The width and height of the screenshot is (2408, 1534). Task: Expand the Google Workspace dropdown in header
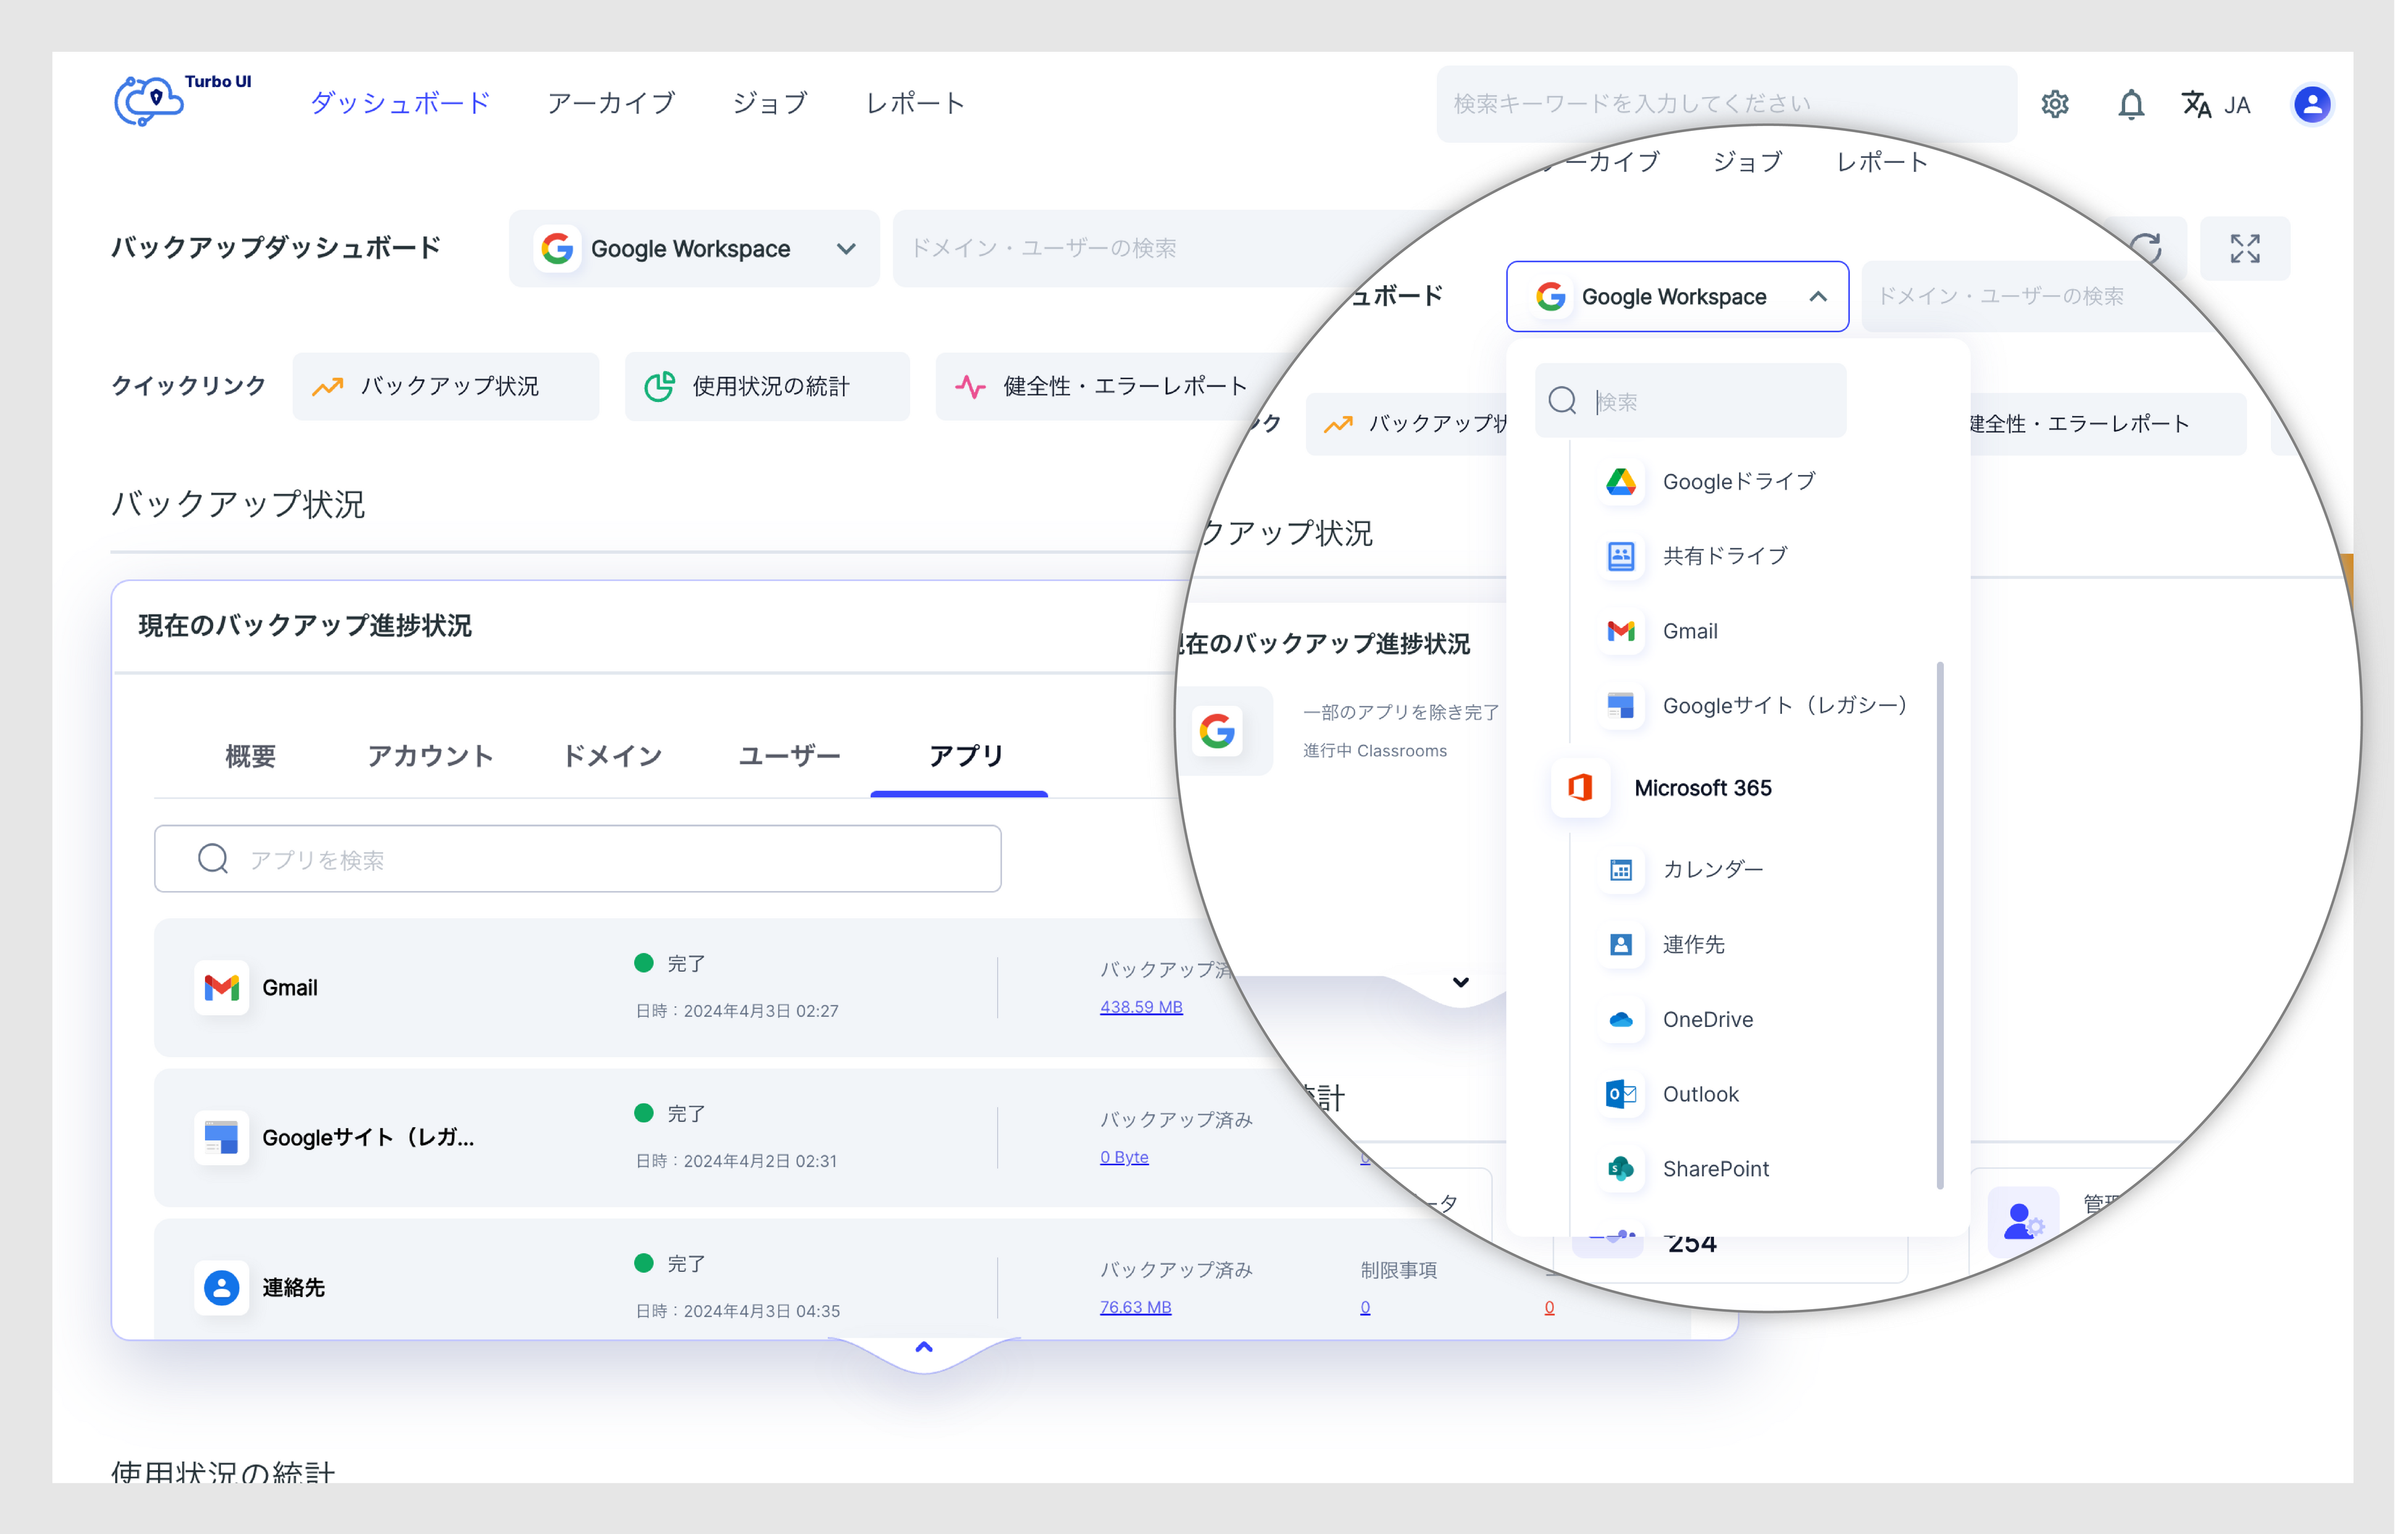694,248
